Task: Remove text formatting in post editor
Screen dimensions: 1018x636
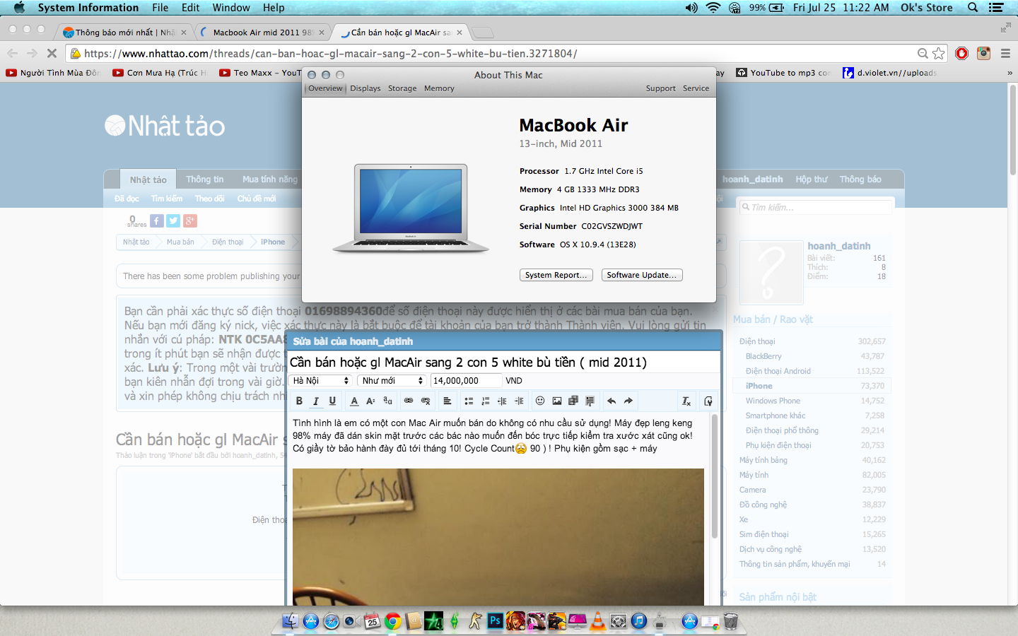Action: pyautogui.click(x=686, y=401)
